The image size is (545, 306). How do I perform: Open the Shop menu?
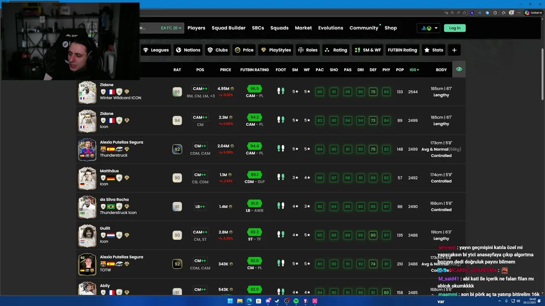click(390, 28)
